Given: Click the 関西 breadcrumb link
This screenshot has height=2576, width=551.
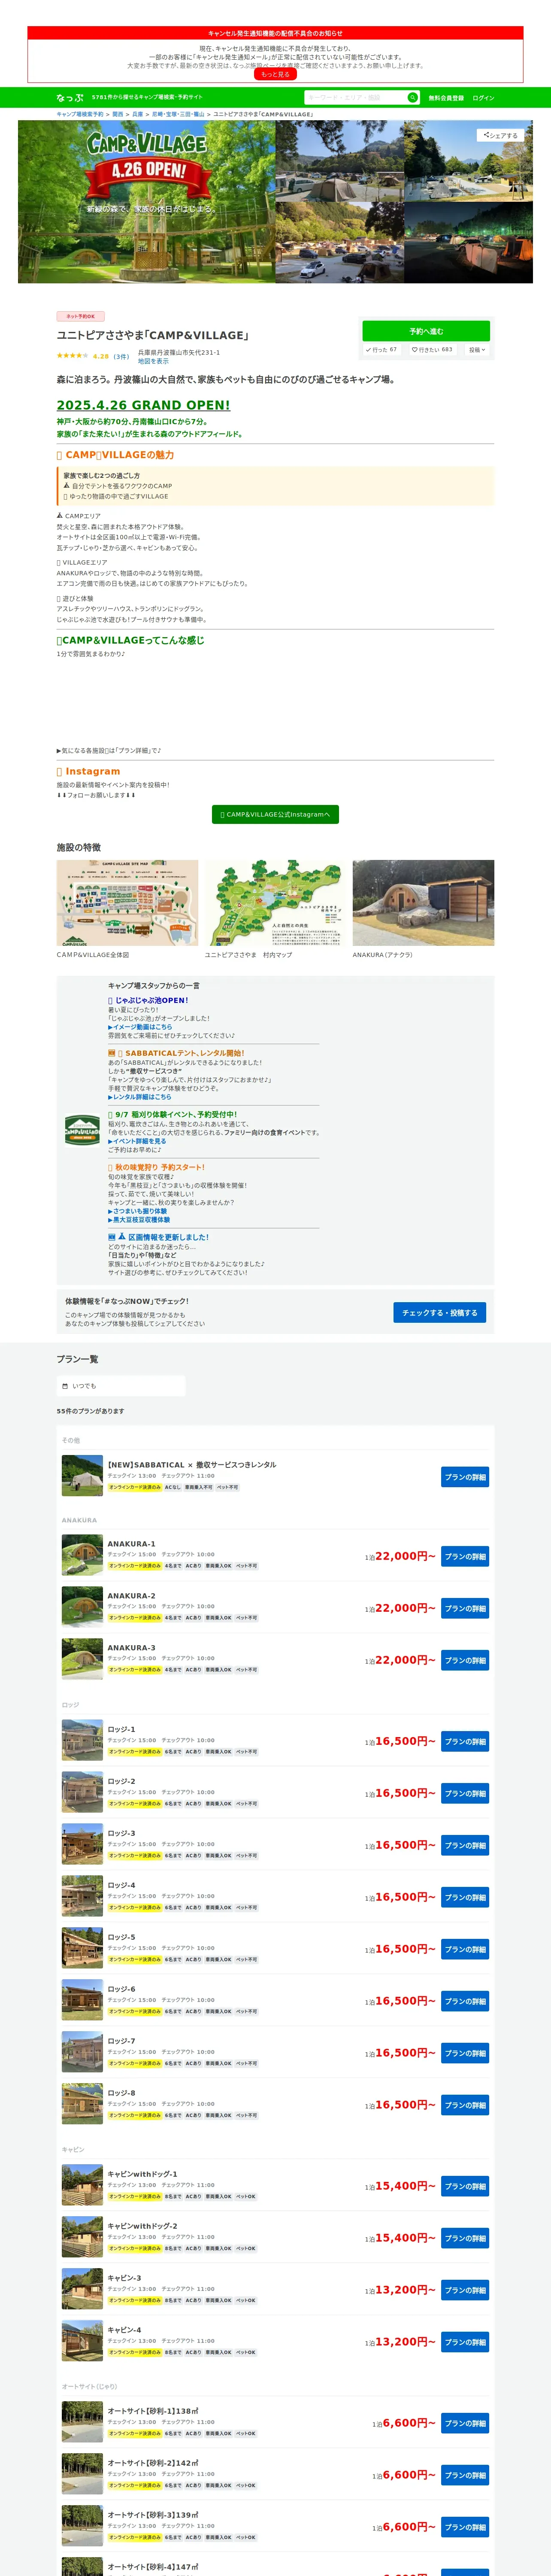Looking at the screenshot, I should click(x=118, y=114).
